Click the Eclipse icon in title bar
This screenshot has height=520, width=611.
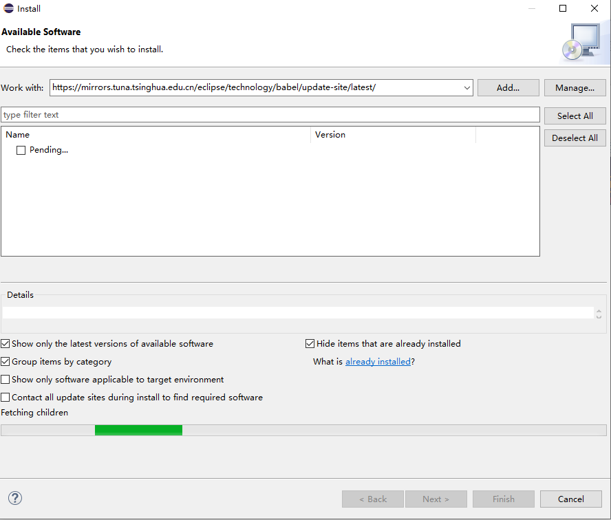tap(8, 9)
